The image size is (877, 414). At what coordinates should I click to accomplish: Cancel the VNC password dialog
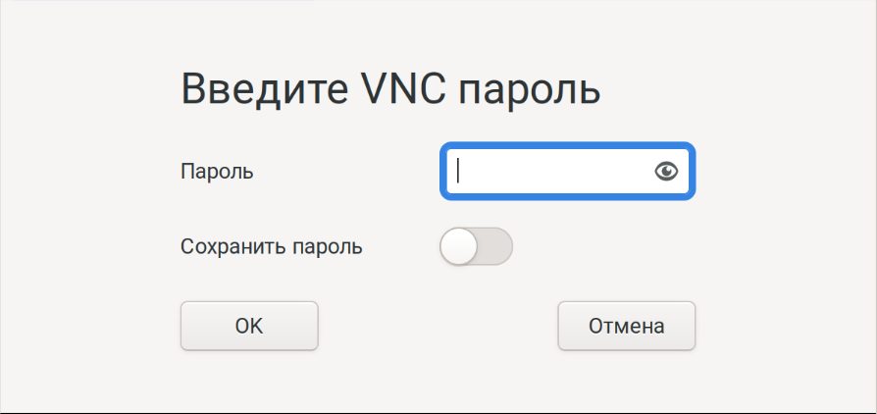click(626, 326)
